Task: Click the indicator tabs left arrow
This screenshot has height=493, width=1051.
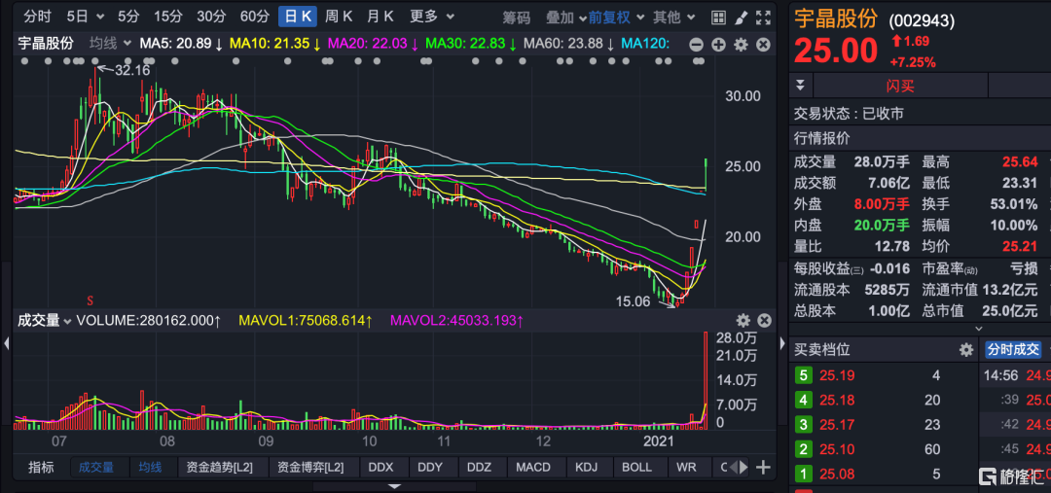Action: point(733,467)
